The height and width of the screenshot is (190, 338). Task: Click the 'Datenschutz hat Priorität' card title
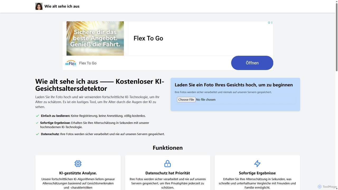(x=168, y=173)
